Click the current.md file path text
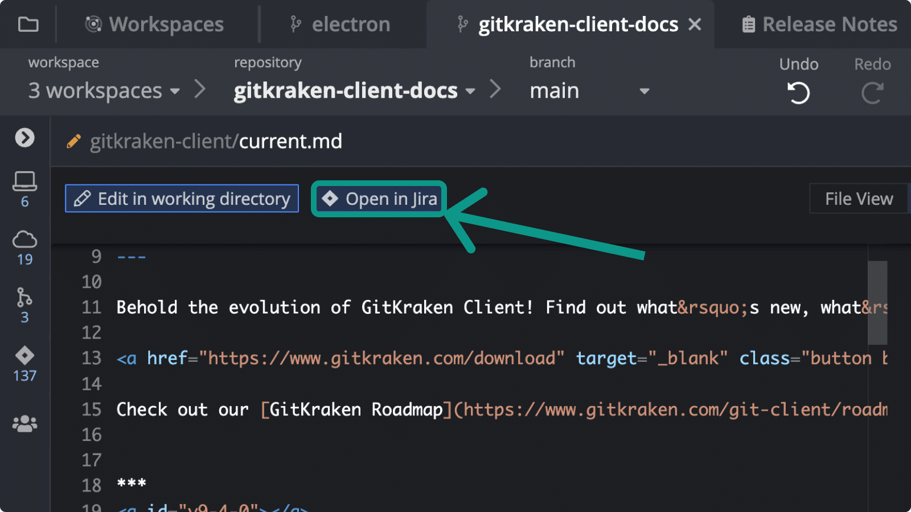This screenshot has height=512, width=911. [x=216, y=141]
